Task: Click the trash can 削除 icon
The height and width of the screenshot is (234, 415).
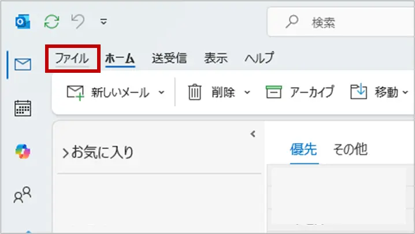Action: tap(195, 92)
